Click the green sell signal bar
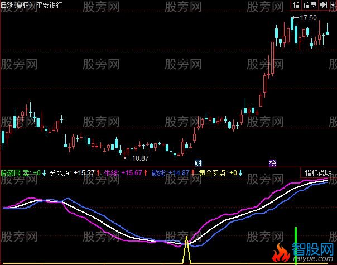The width and height of the screenshot is (337, 265). pos(296,245)
